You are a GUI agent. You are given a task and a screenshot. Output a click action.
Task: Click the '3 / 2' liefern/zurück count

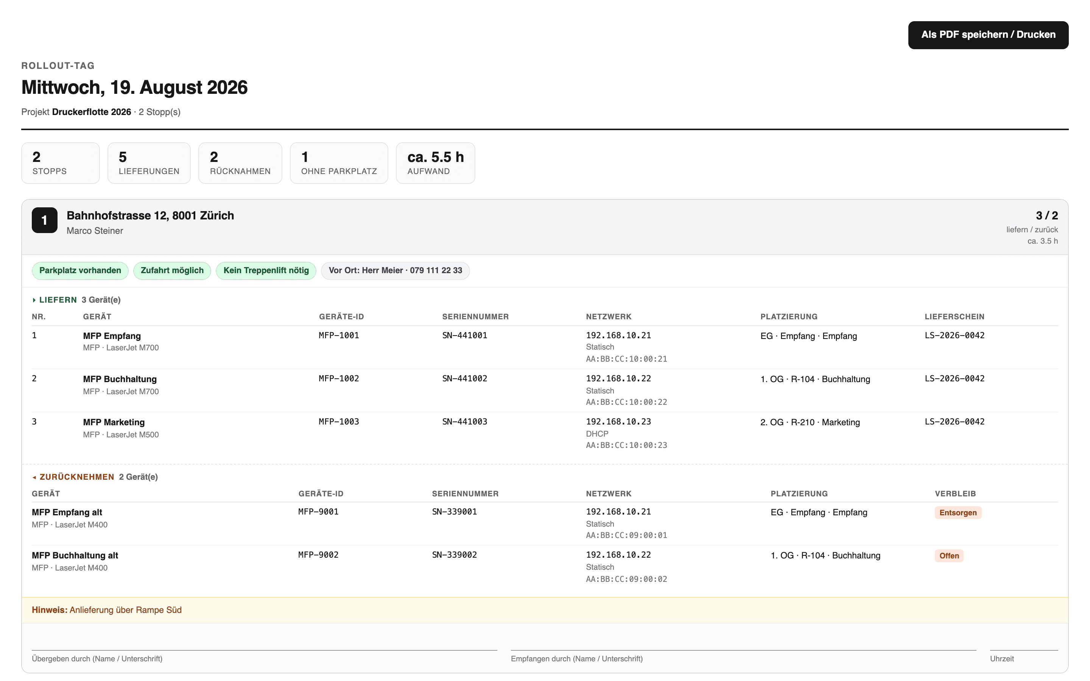click(x=1046, y=215)
